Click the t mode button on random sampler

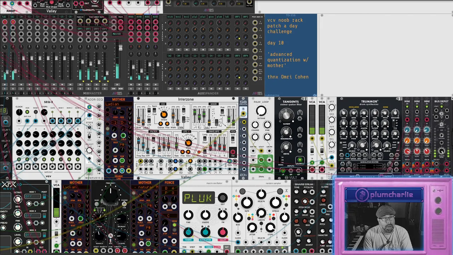click(242, 192)
